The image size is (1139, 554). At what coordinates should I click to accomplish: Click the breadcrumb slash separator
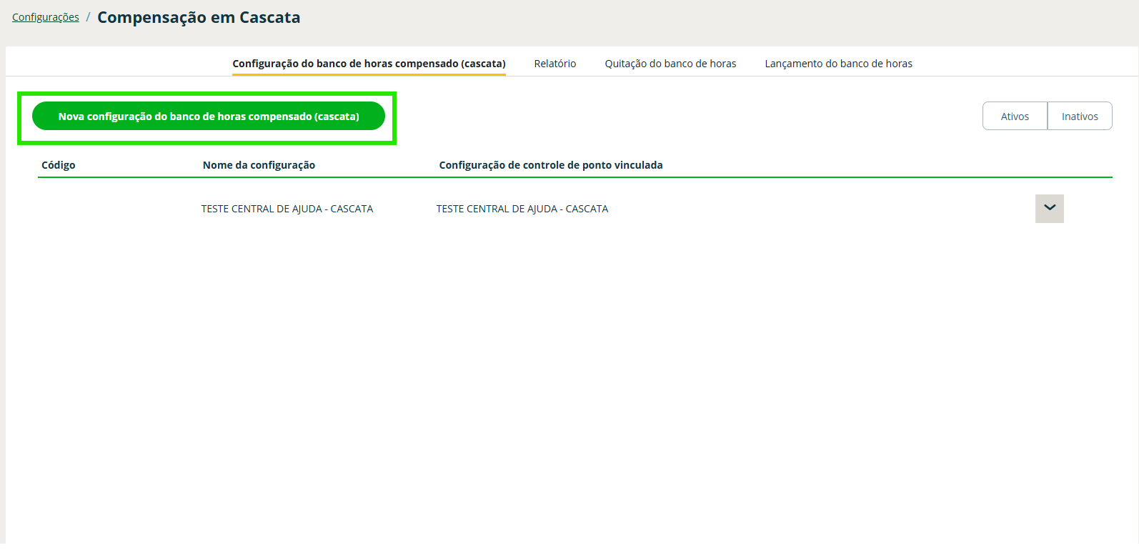tap(88, 17)
